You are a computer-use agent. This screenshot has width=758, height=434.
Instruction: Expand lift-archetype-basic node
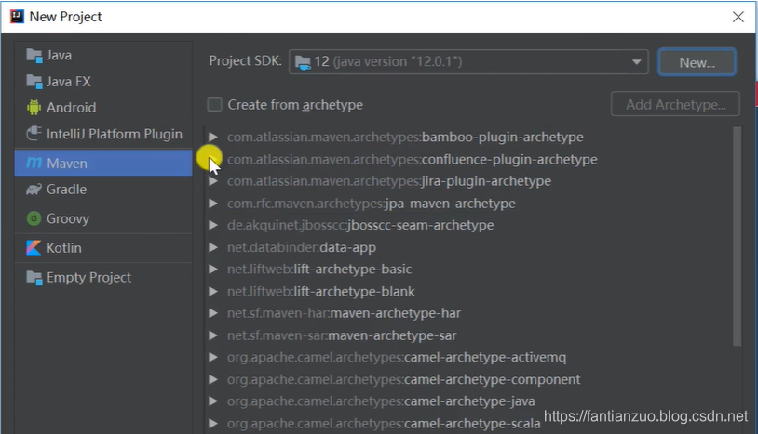tap(212, 270)
